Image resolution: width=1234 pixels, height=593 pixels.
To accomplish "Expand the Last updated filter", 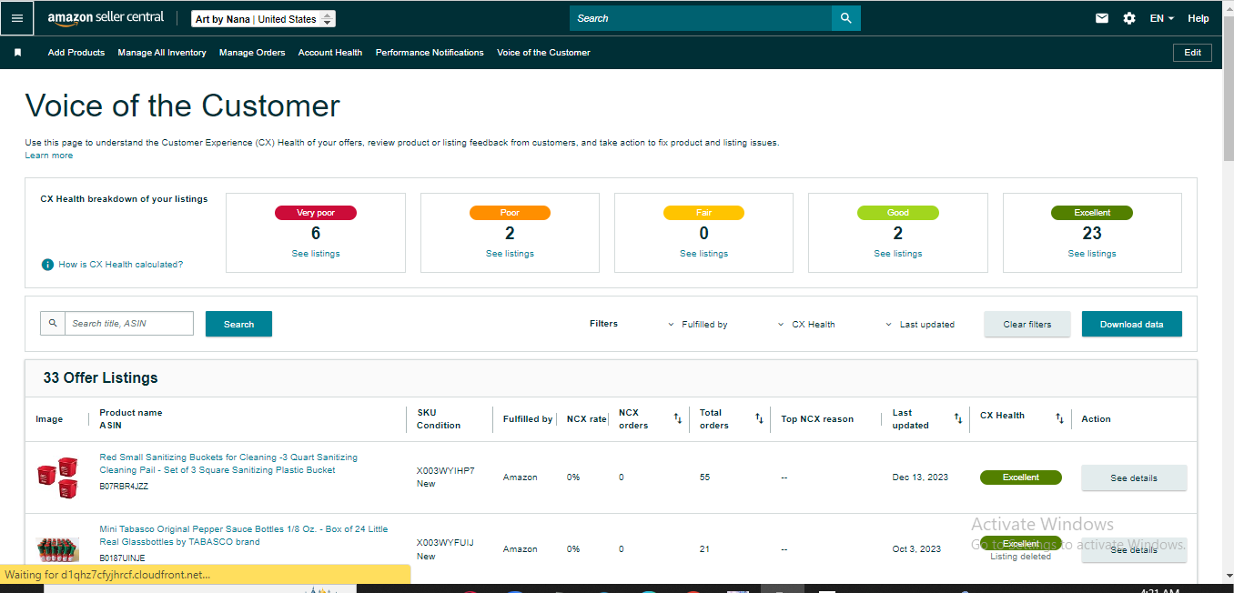I will tap(920, 325).
